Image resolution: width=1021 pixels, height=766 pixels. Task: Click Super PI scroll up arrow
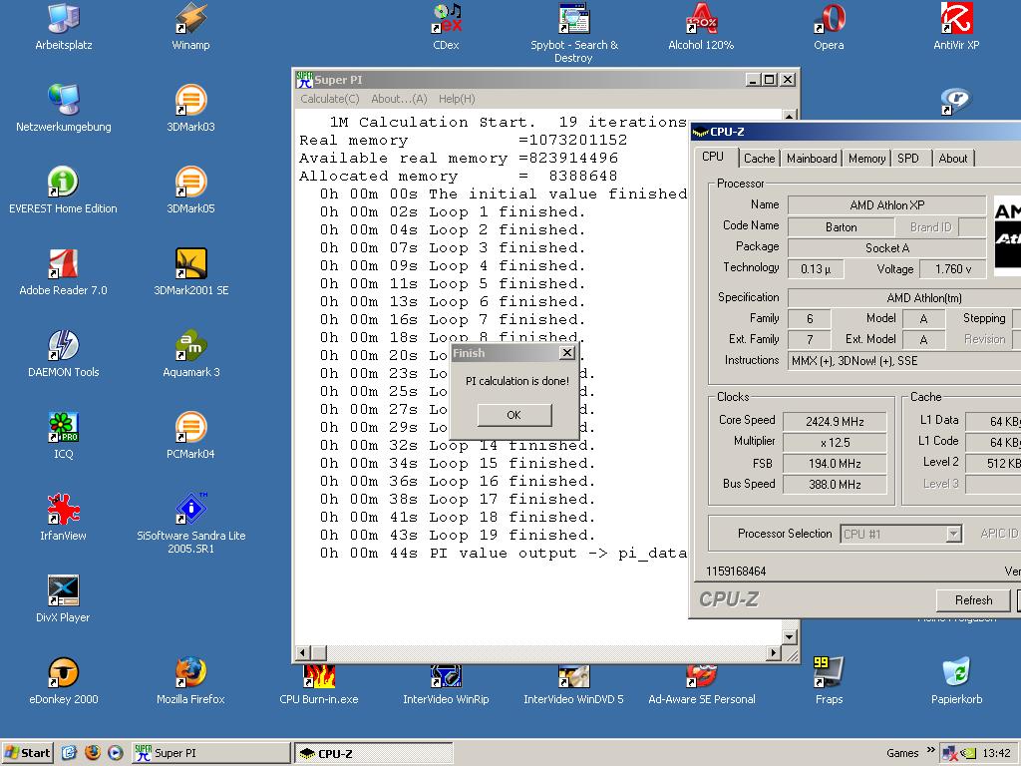(790, 115)
